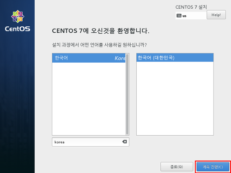
Task: Click the language list vertical scrollbar
Action: [x=127, y=94]
